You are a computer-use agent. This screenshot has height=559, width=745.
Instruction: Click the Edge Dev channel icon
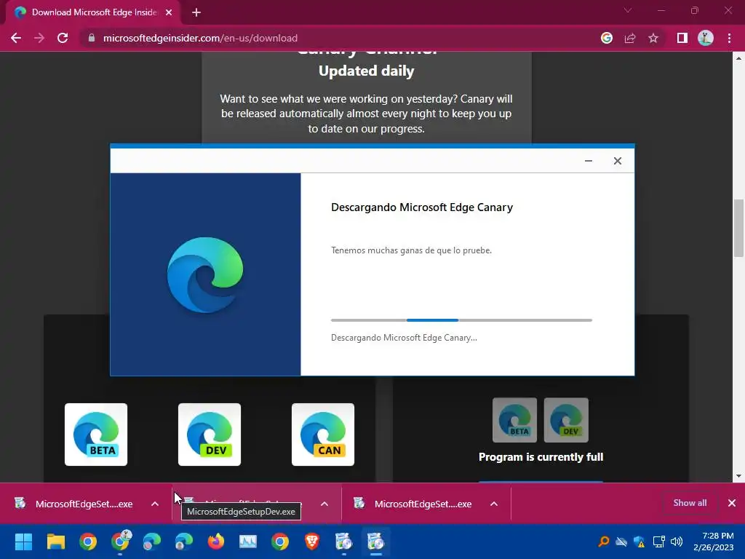210,435
